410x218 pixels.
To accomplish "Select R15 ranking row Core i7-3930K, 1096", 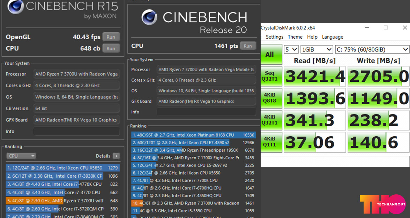I will click(x=63, y=176).
